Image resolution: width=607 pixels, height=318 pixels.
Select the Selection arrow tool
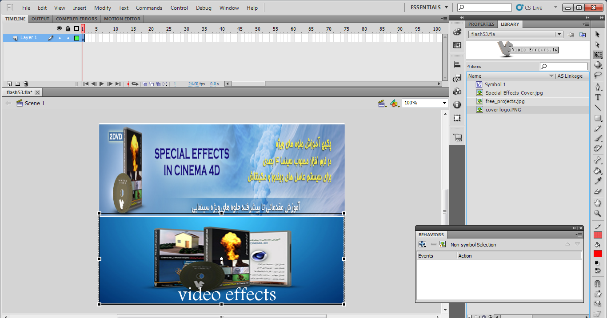[598, 34]
